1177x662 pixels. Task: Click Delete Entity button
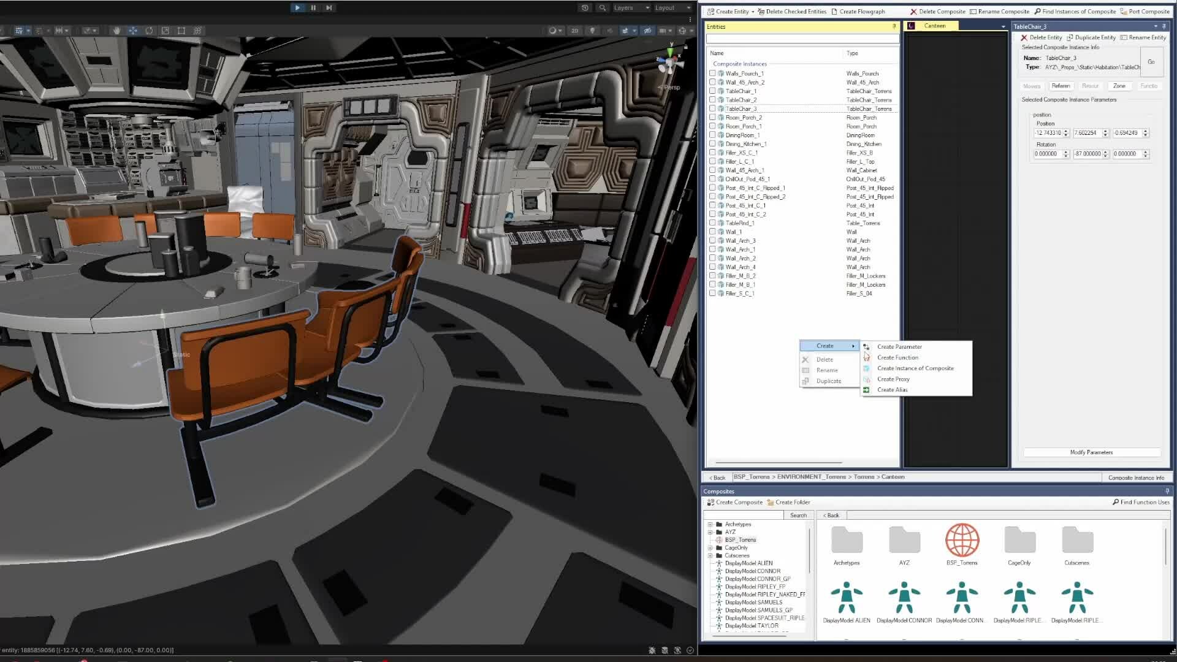1041,37
